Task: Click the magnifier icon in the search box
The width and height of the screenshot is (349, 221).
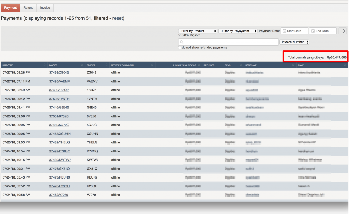Action: pyautogui.click(x=182, y=42)
